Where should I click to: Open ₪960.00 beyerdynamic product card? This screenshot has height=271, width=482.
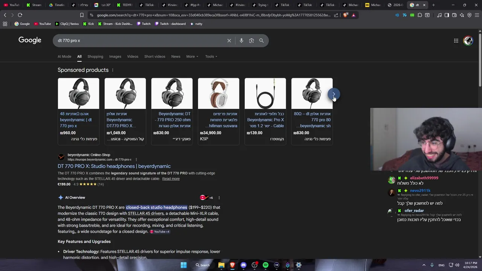tap(78, 111)
